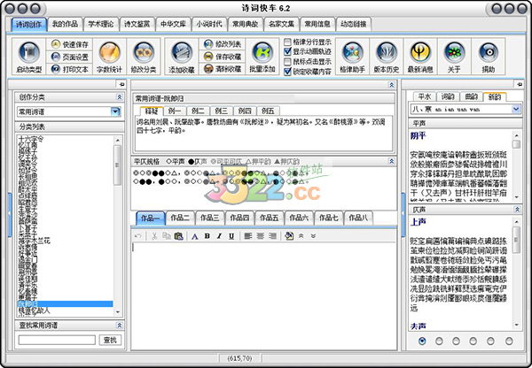The image size is (532, 368).
Task: Click the 仄声 panel scrollbar thumb
Action: (x=516, y=240)
